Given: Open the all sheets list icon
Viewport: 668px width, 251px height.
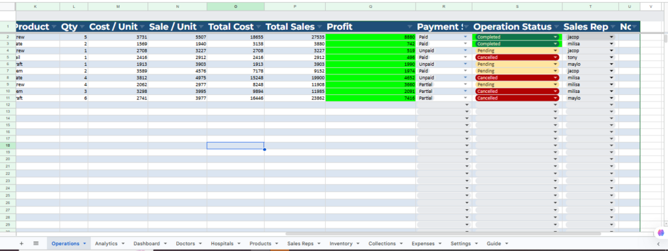Looking at the screenshot, I should tap(36, 243).
